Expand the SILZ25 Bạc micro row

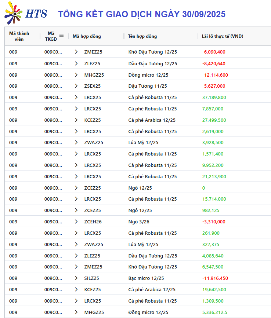pyautogui.click(x=76, y=278)
